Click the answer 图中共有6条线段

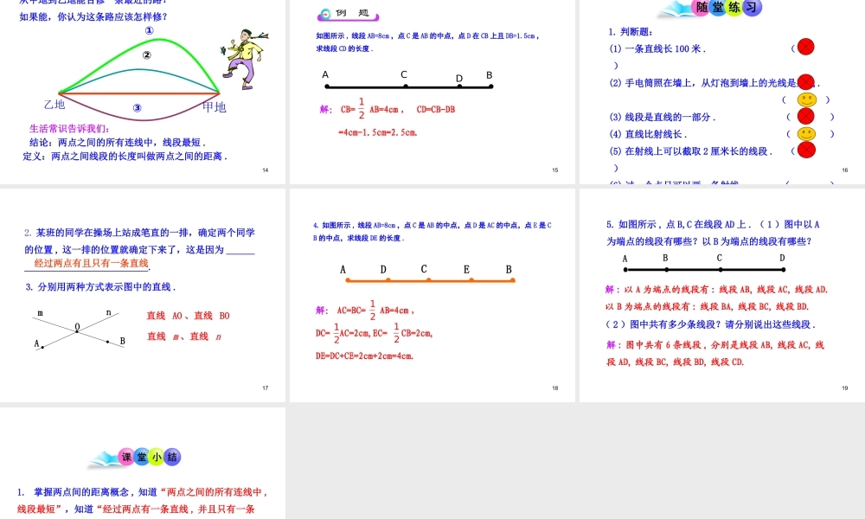(x=715, y=354)
